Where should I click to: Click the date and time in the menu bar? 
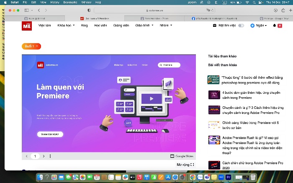[x=278, y=3]
